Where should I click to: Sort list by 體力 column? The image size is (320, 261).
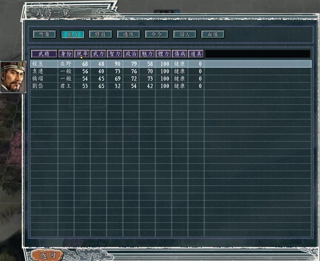(x=163, y=54)
